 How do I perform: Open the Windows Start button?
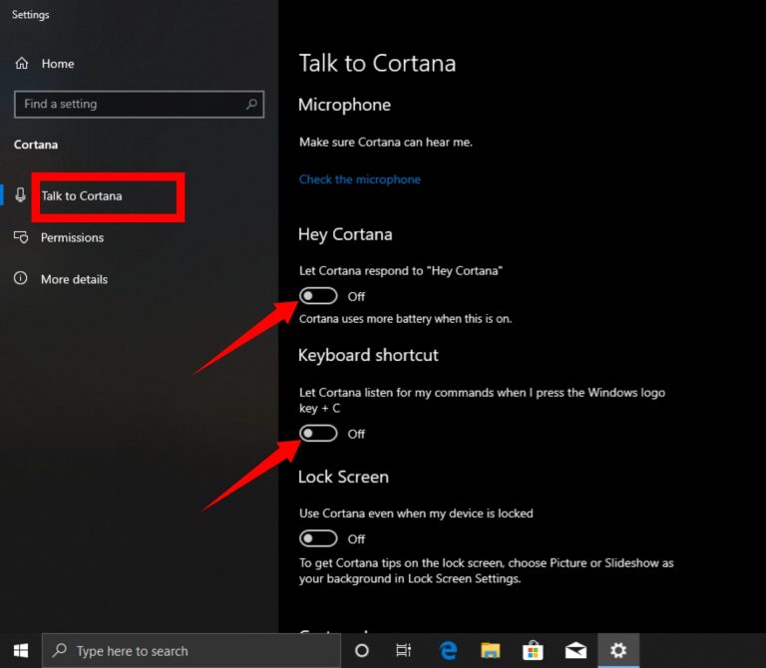[21, 650]
